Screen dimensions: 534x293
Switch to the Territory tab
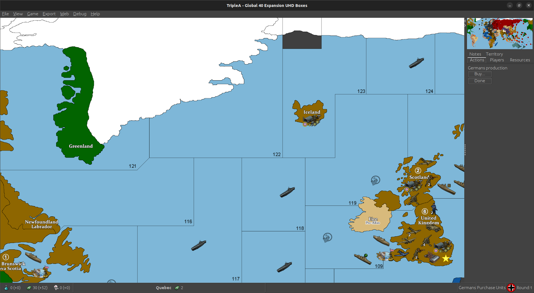point(494,54)
